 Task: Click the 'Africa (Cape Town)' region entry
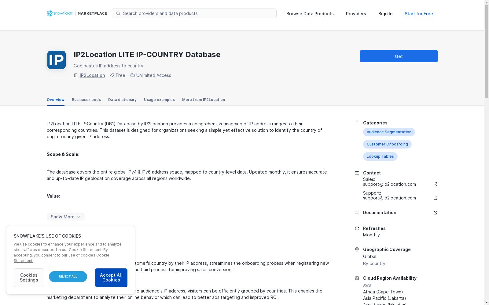click(x=383, y=292)
